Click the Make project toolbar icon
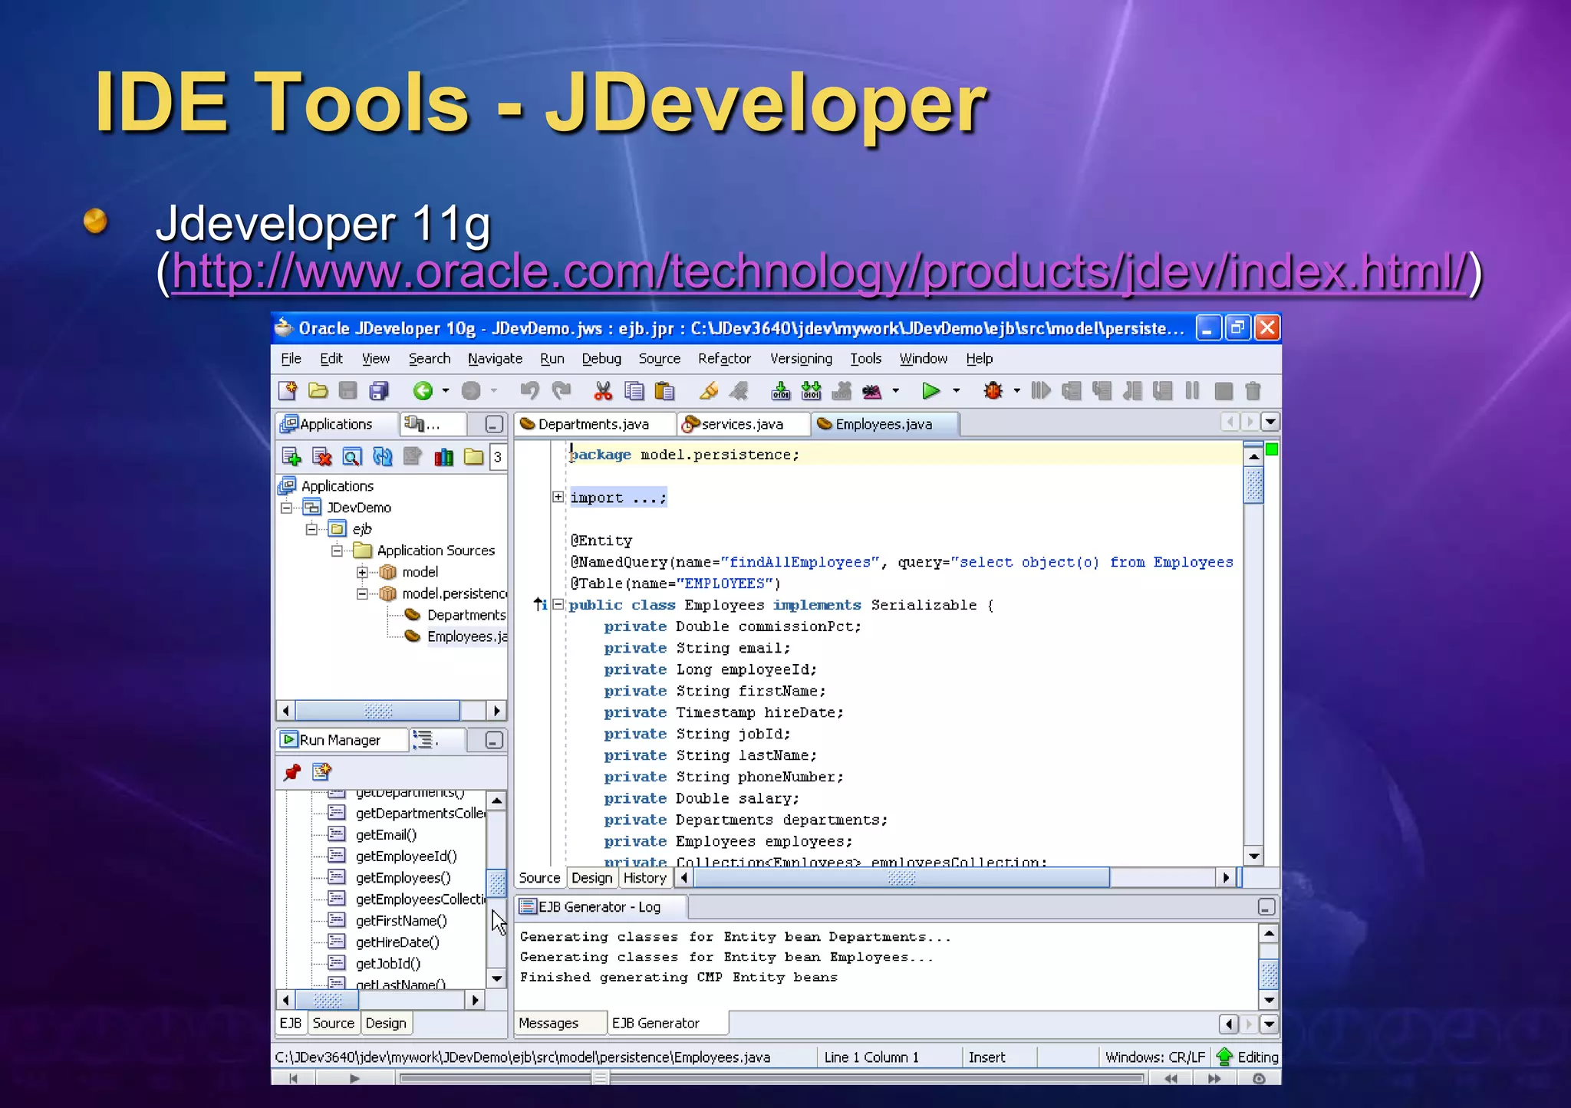Image resolution: width=1571 pixels, height=1108 pixels. pos(781,391)
